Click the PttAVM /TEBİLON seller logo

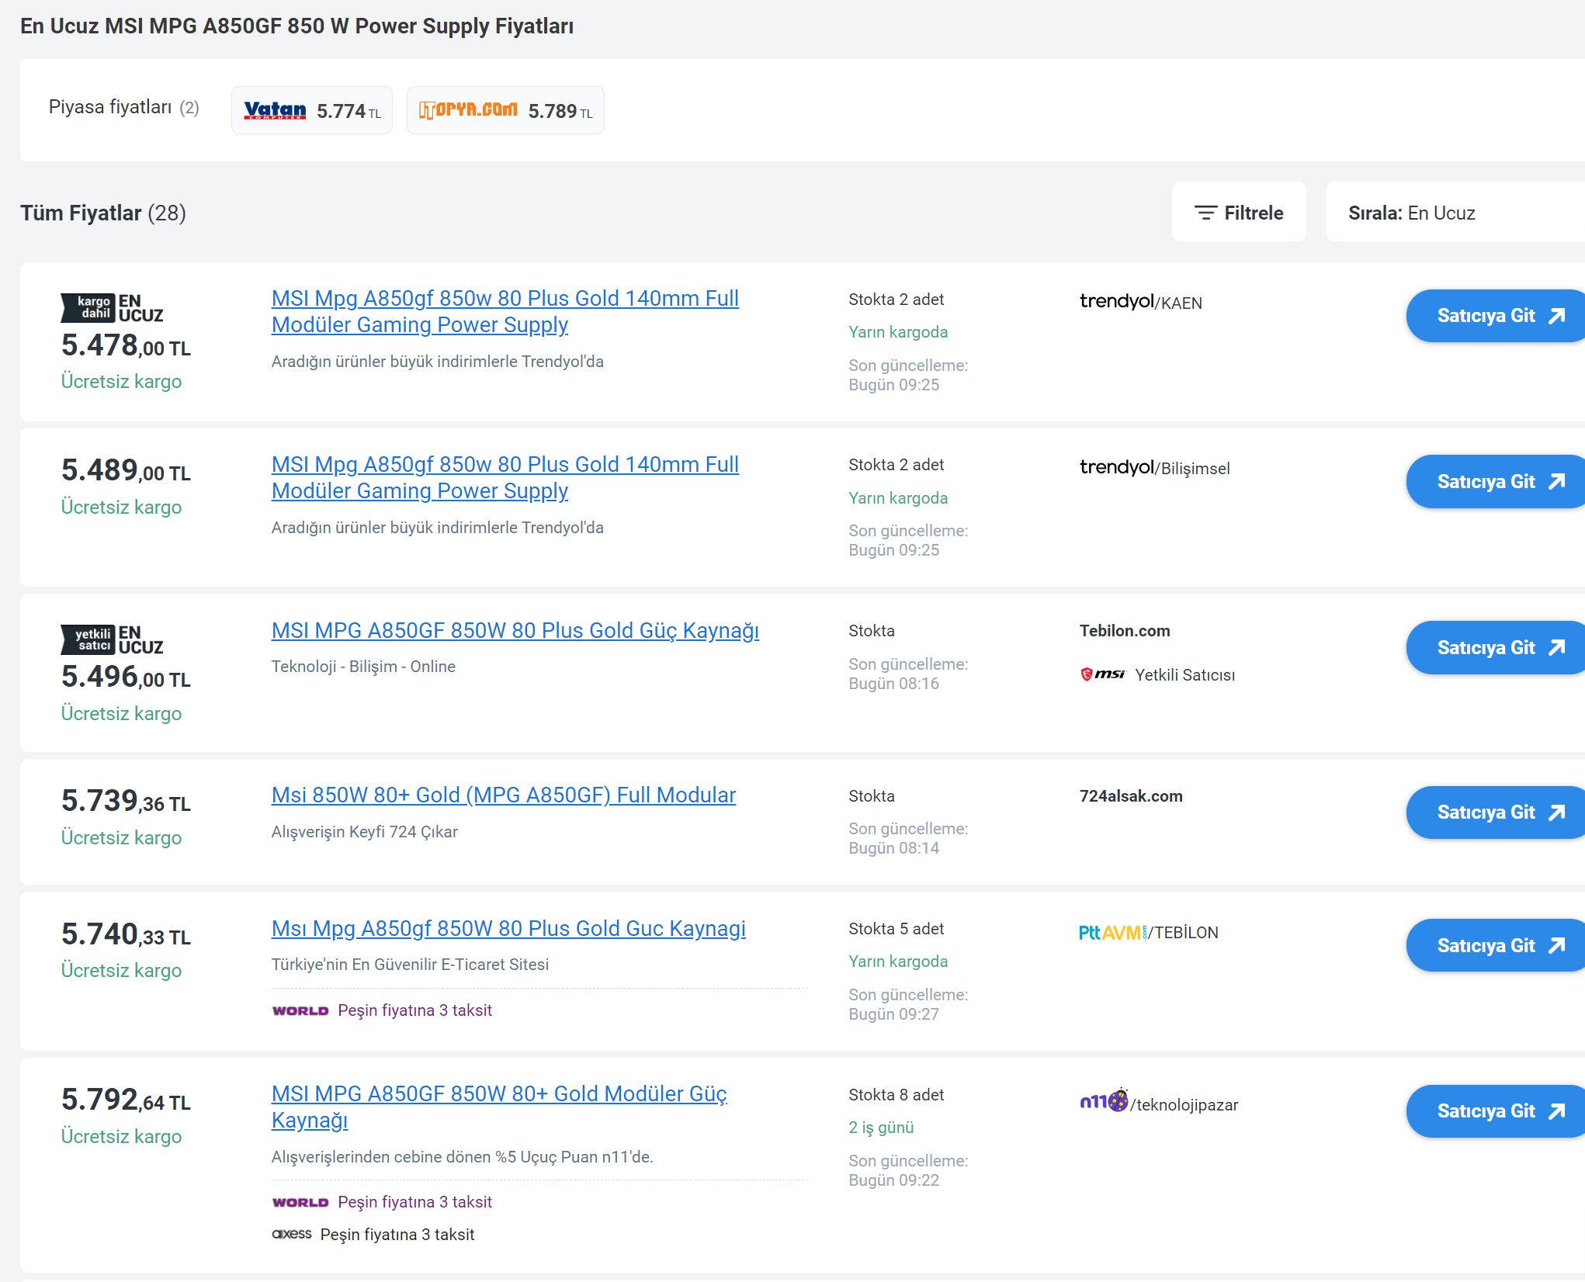click(1148, 932)
